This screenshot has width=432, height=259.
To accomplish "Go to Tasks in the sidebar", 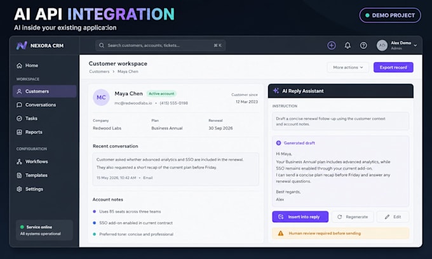I will [x=44, y=118].
